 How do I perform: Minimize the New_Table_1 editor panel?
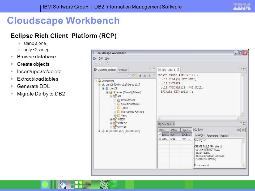[241, 69]
